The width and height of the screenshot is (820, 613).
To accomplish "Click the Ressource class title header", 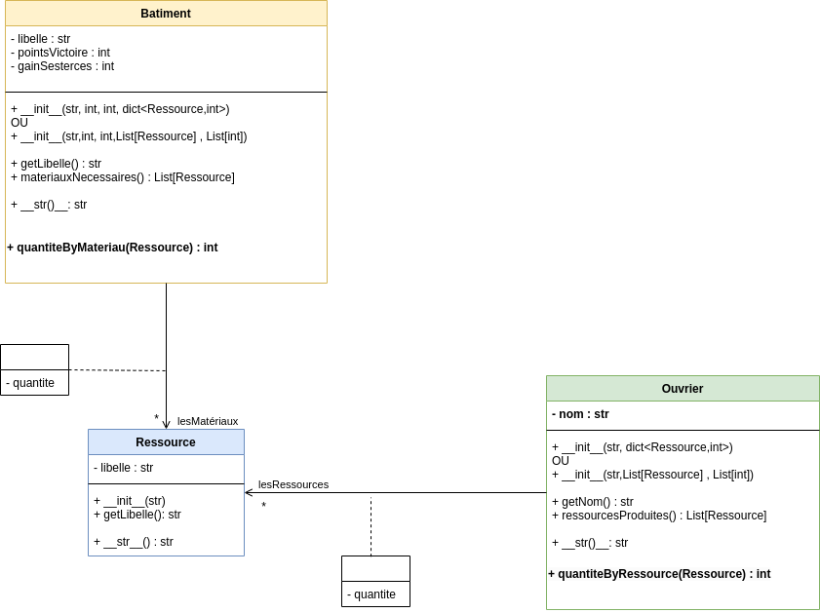I will click(166, 442).
